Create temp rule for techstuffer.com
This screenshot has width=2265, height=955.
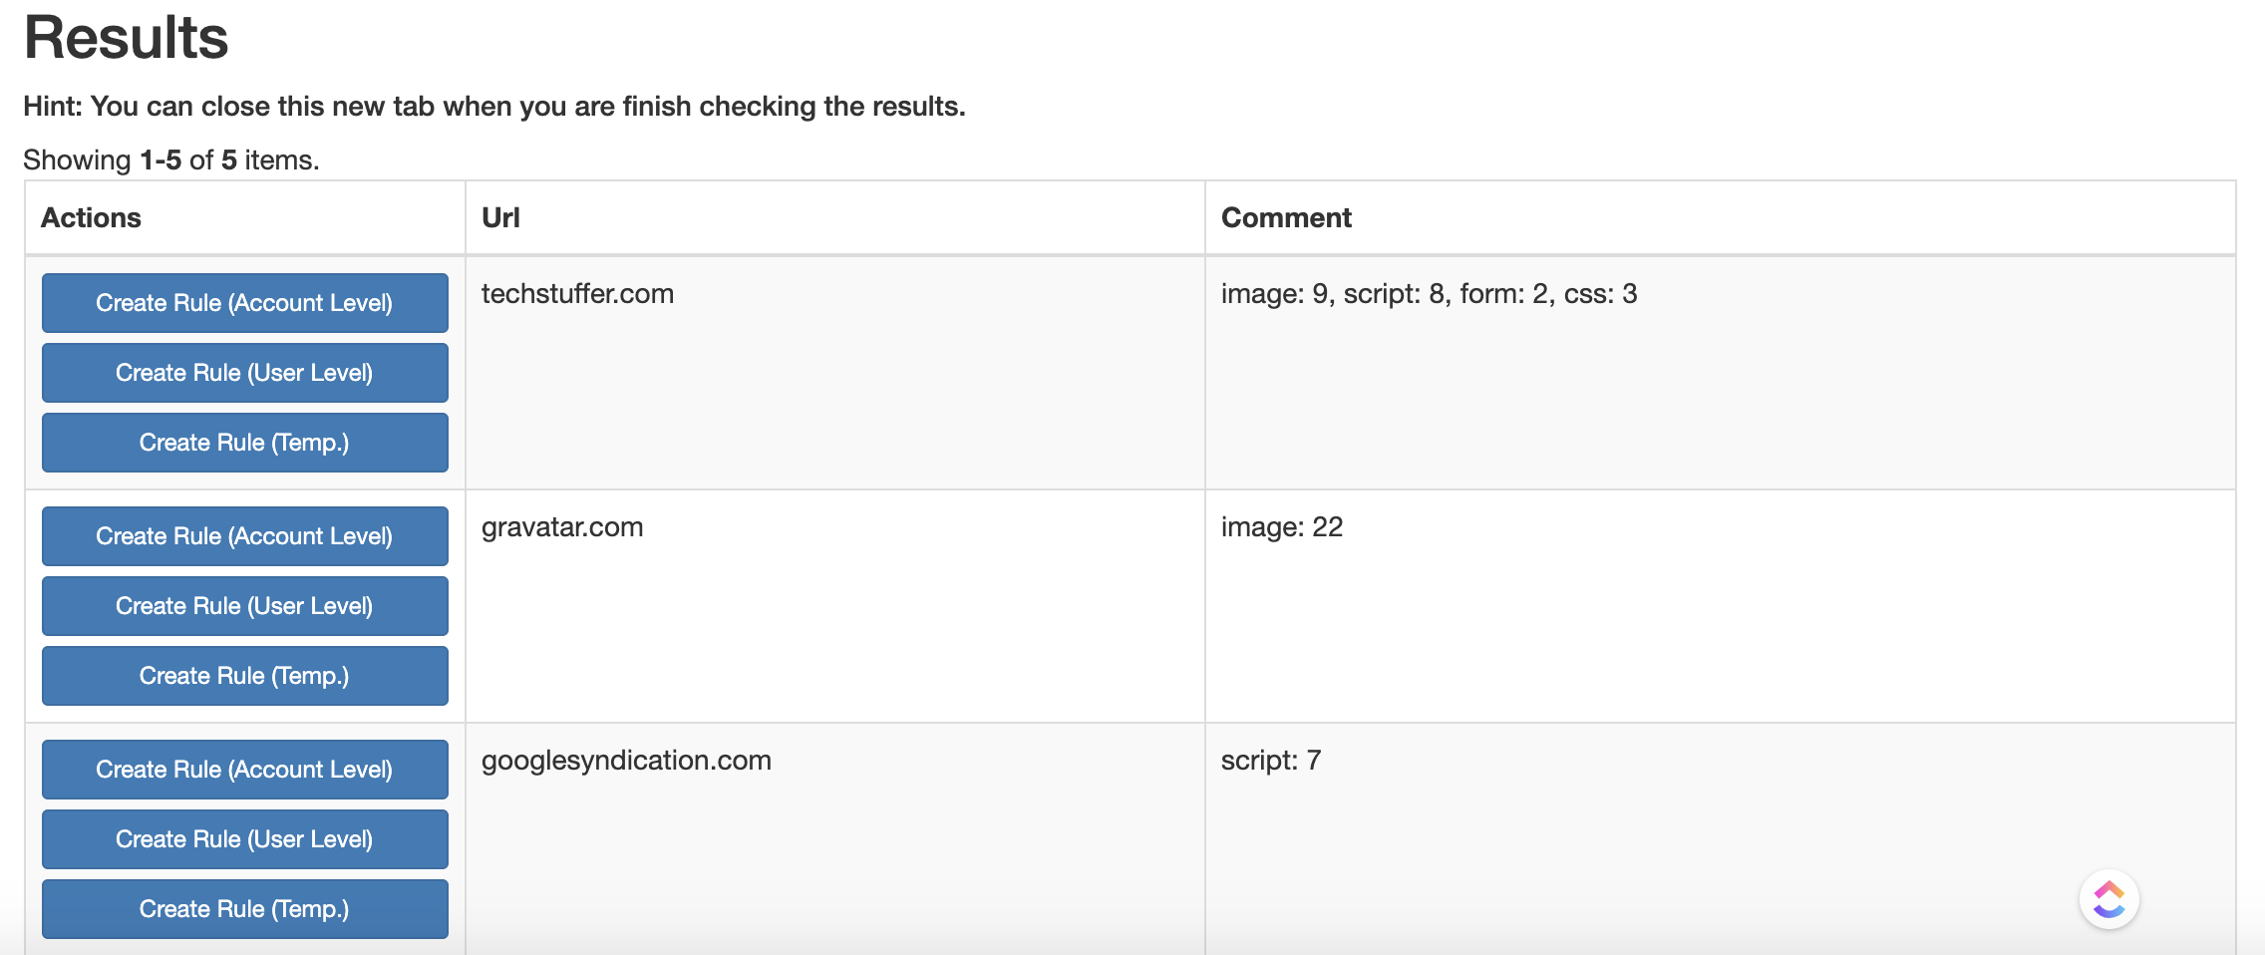[x=244, y=443]
